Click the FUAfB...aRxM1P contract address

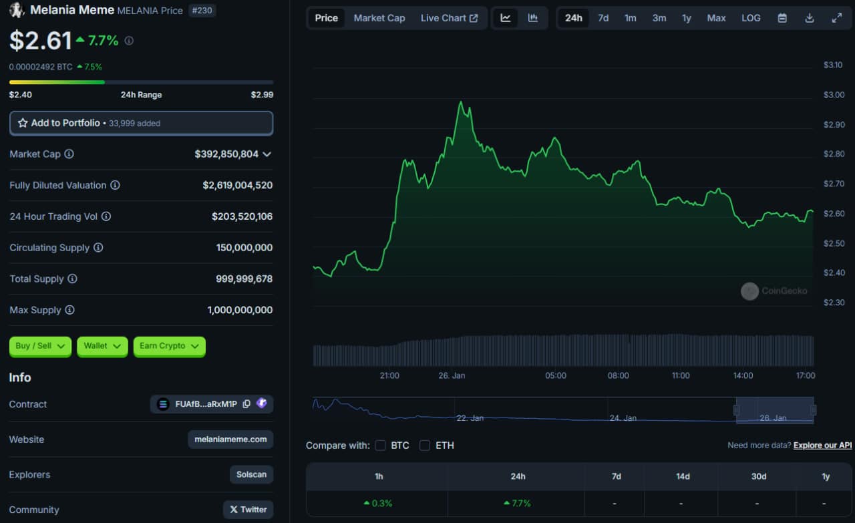click(x=206, y=404)
